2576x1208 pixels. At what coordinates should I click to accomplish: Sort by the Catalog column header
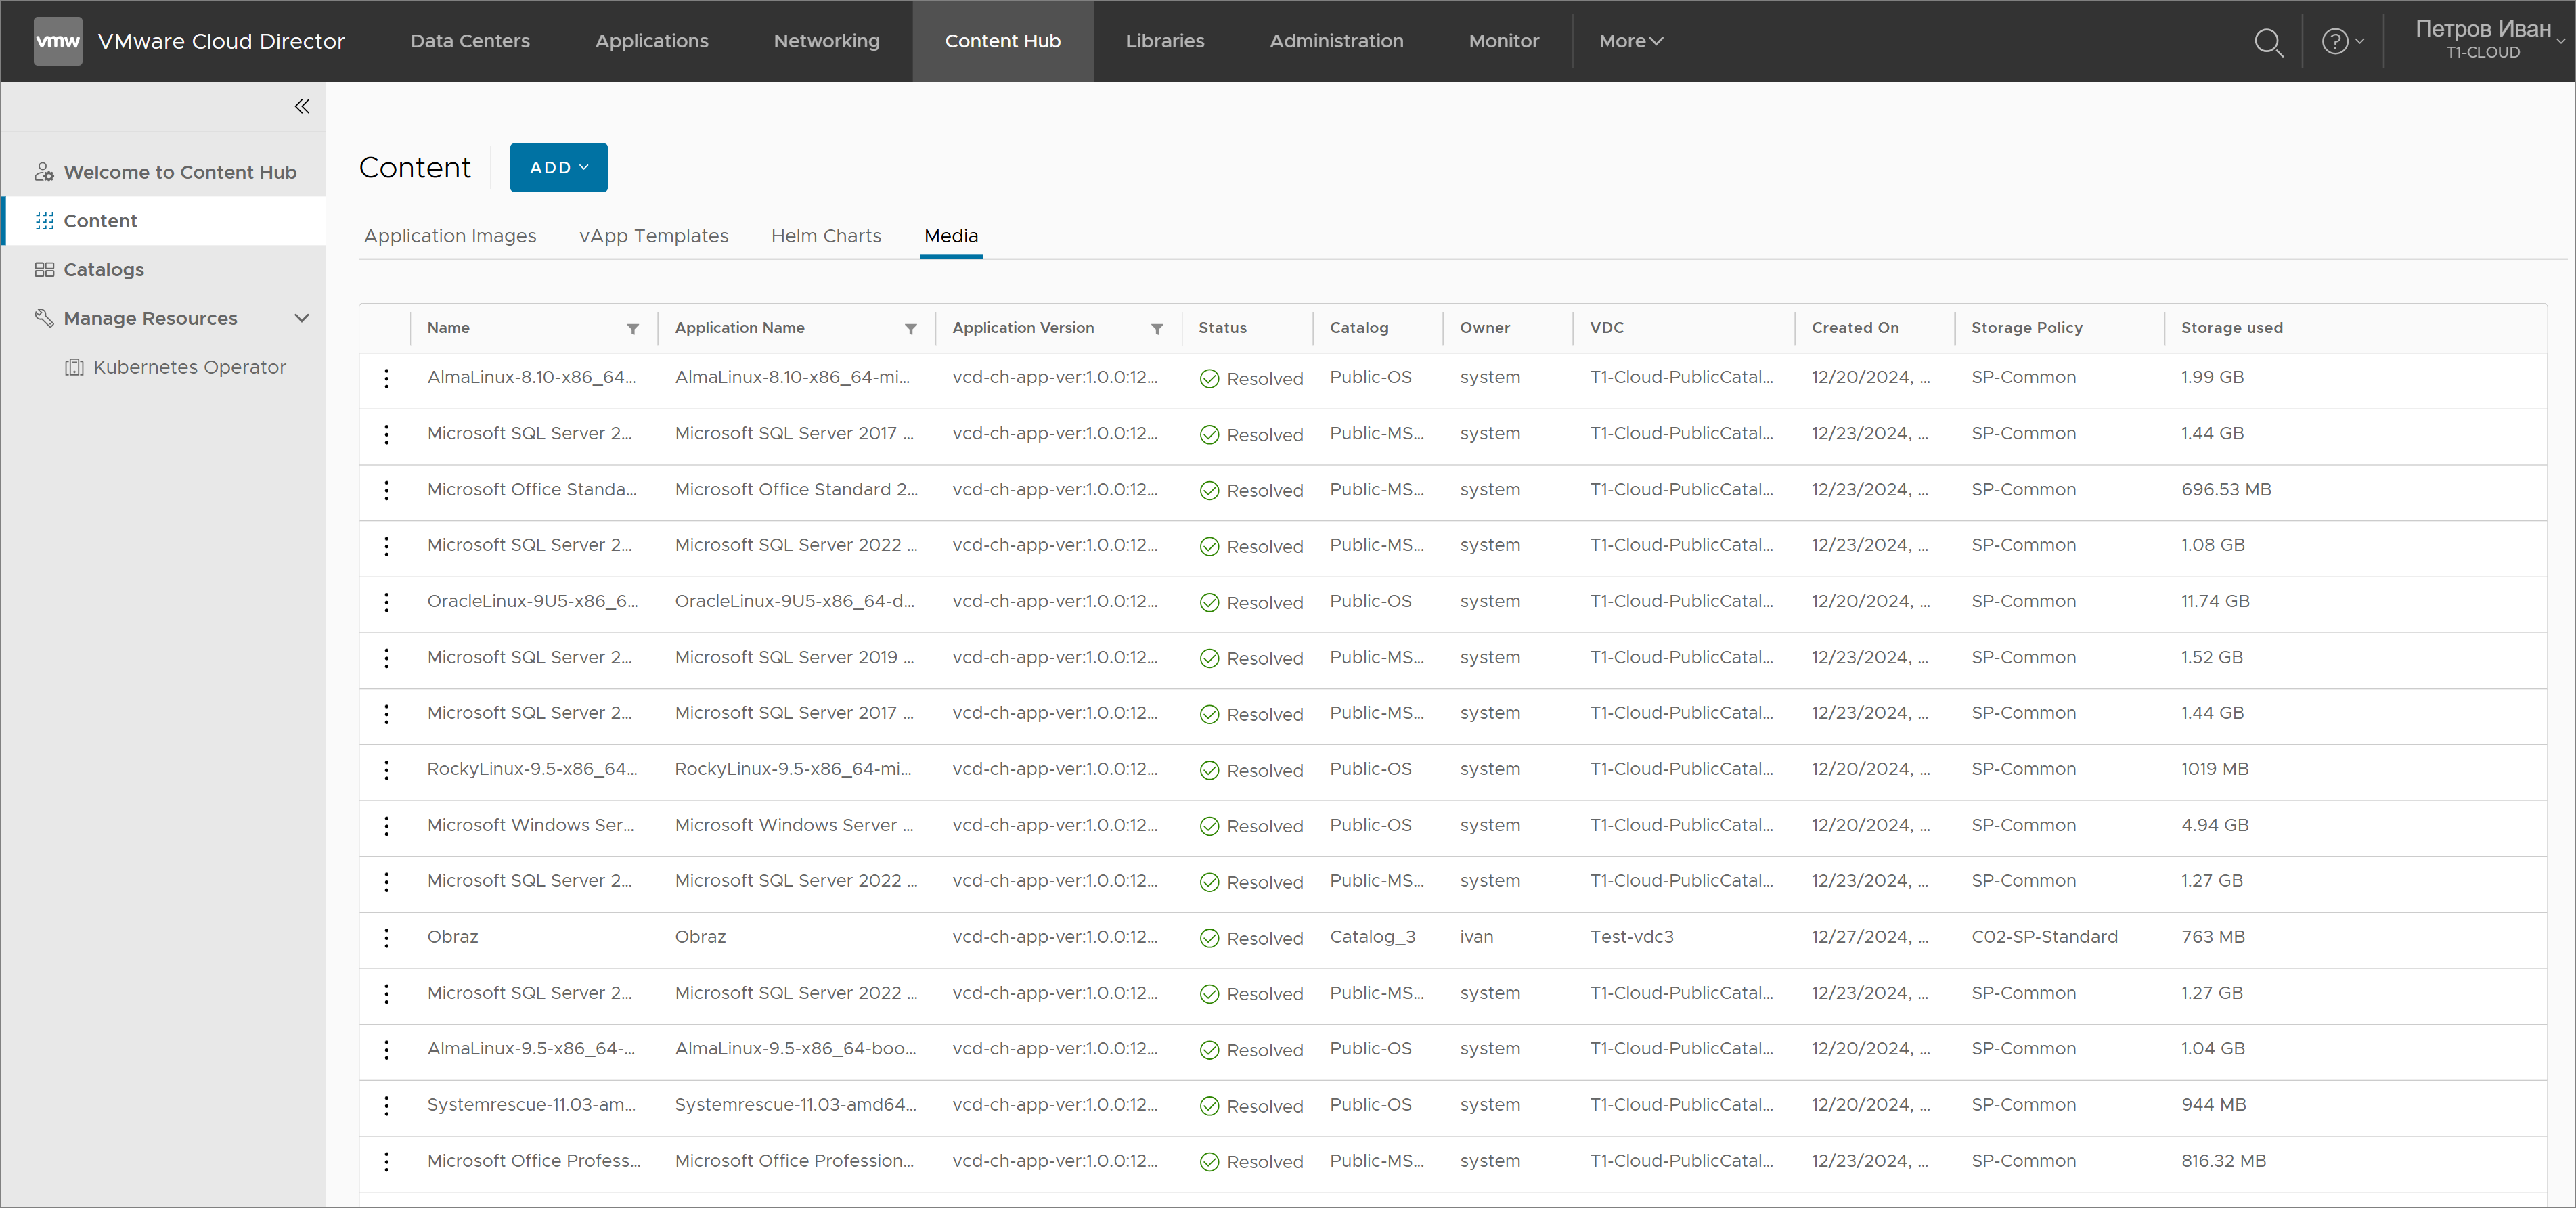1359,328
